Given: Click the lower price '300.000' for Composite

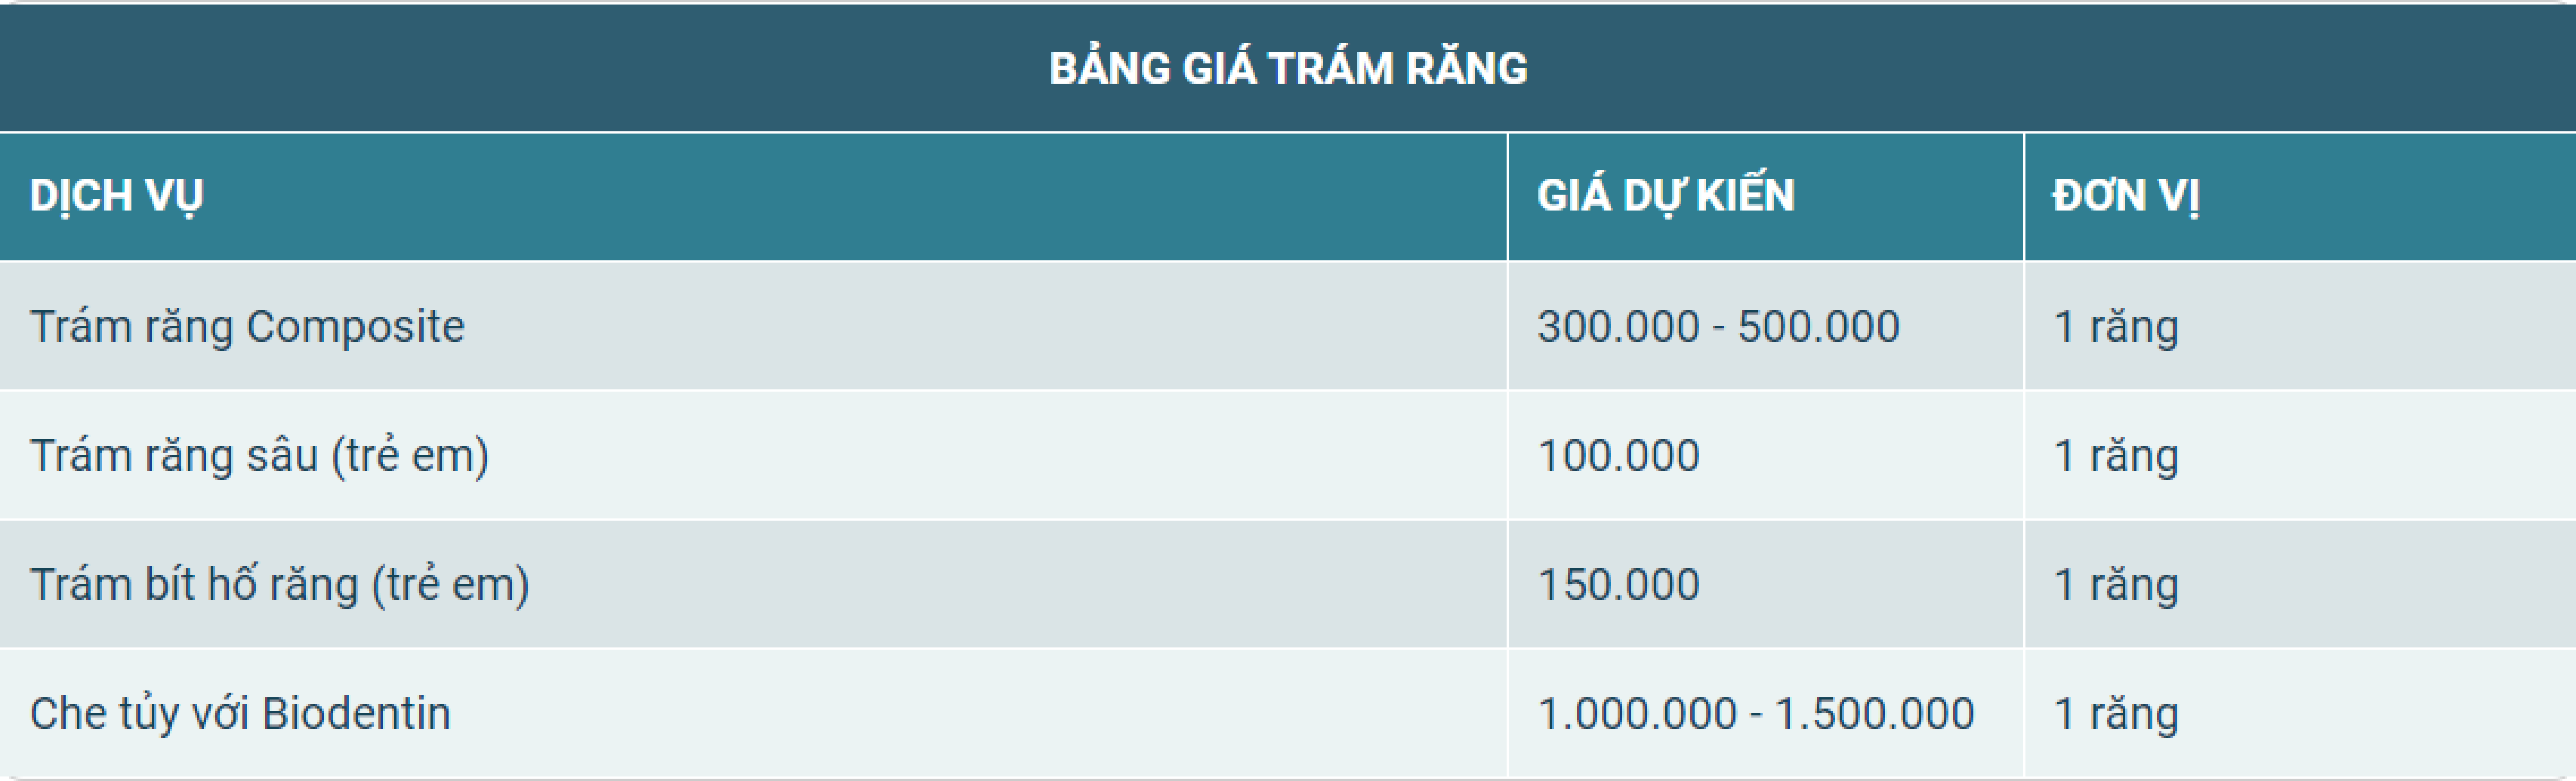Looking at the screenshot, I should pos(1618,327).
